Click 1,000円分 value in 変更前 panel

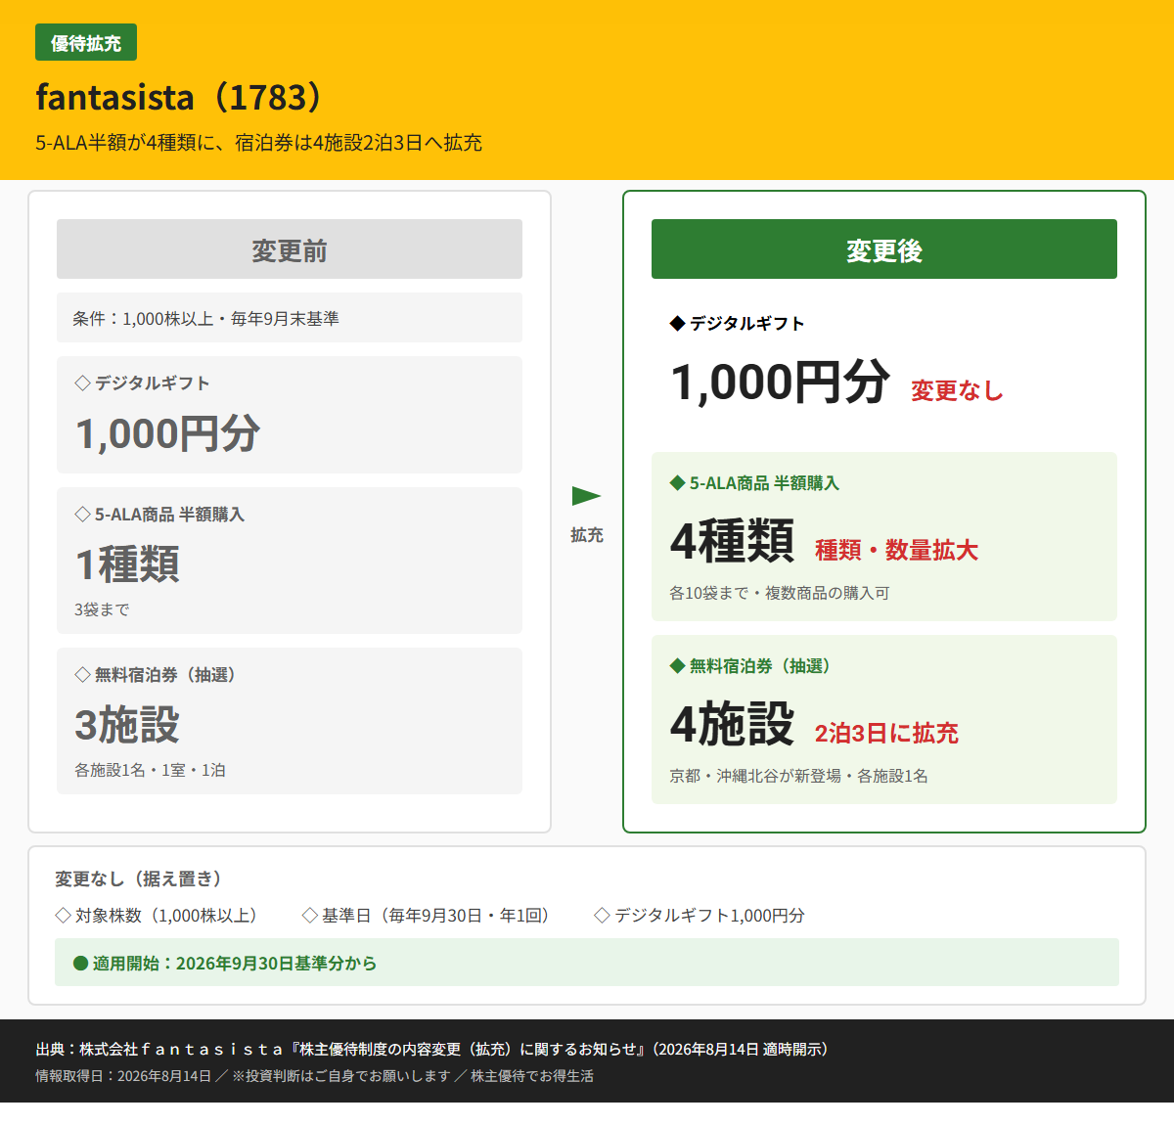167,433
